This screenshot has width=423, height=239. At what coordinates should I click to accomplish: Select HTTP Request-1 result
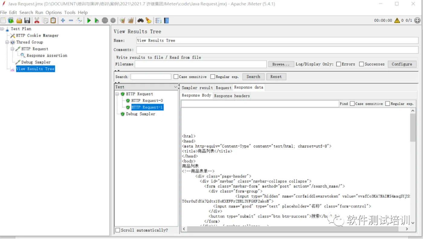click(x=147, y=107)
